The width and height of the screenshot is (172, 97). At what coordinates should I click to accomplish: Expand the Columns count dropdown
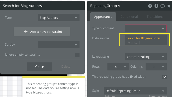coord(156,67)
